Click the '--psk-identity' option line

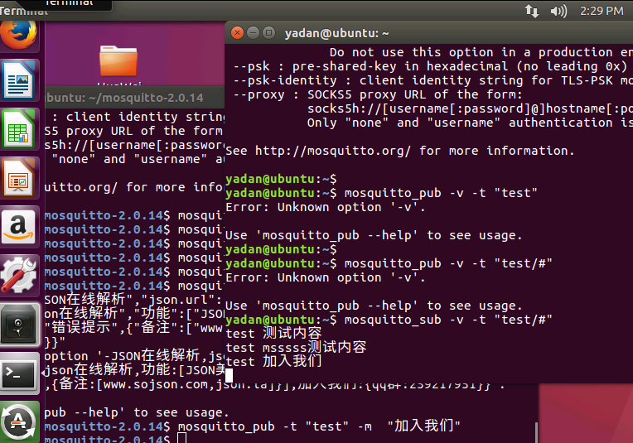pyautogui.click(x=432, y=80)
